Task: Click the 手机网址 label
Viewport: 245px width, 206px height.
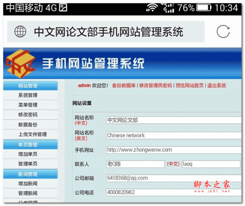Action: click(x=84, y=150)
